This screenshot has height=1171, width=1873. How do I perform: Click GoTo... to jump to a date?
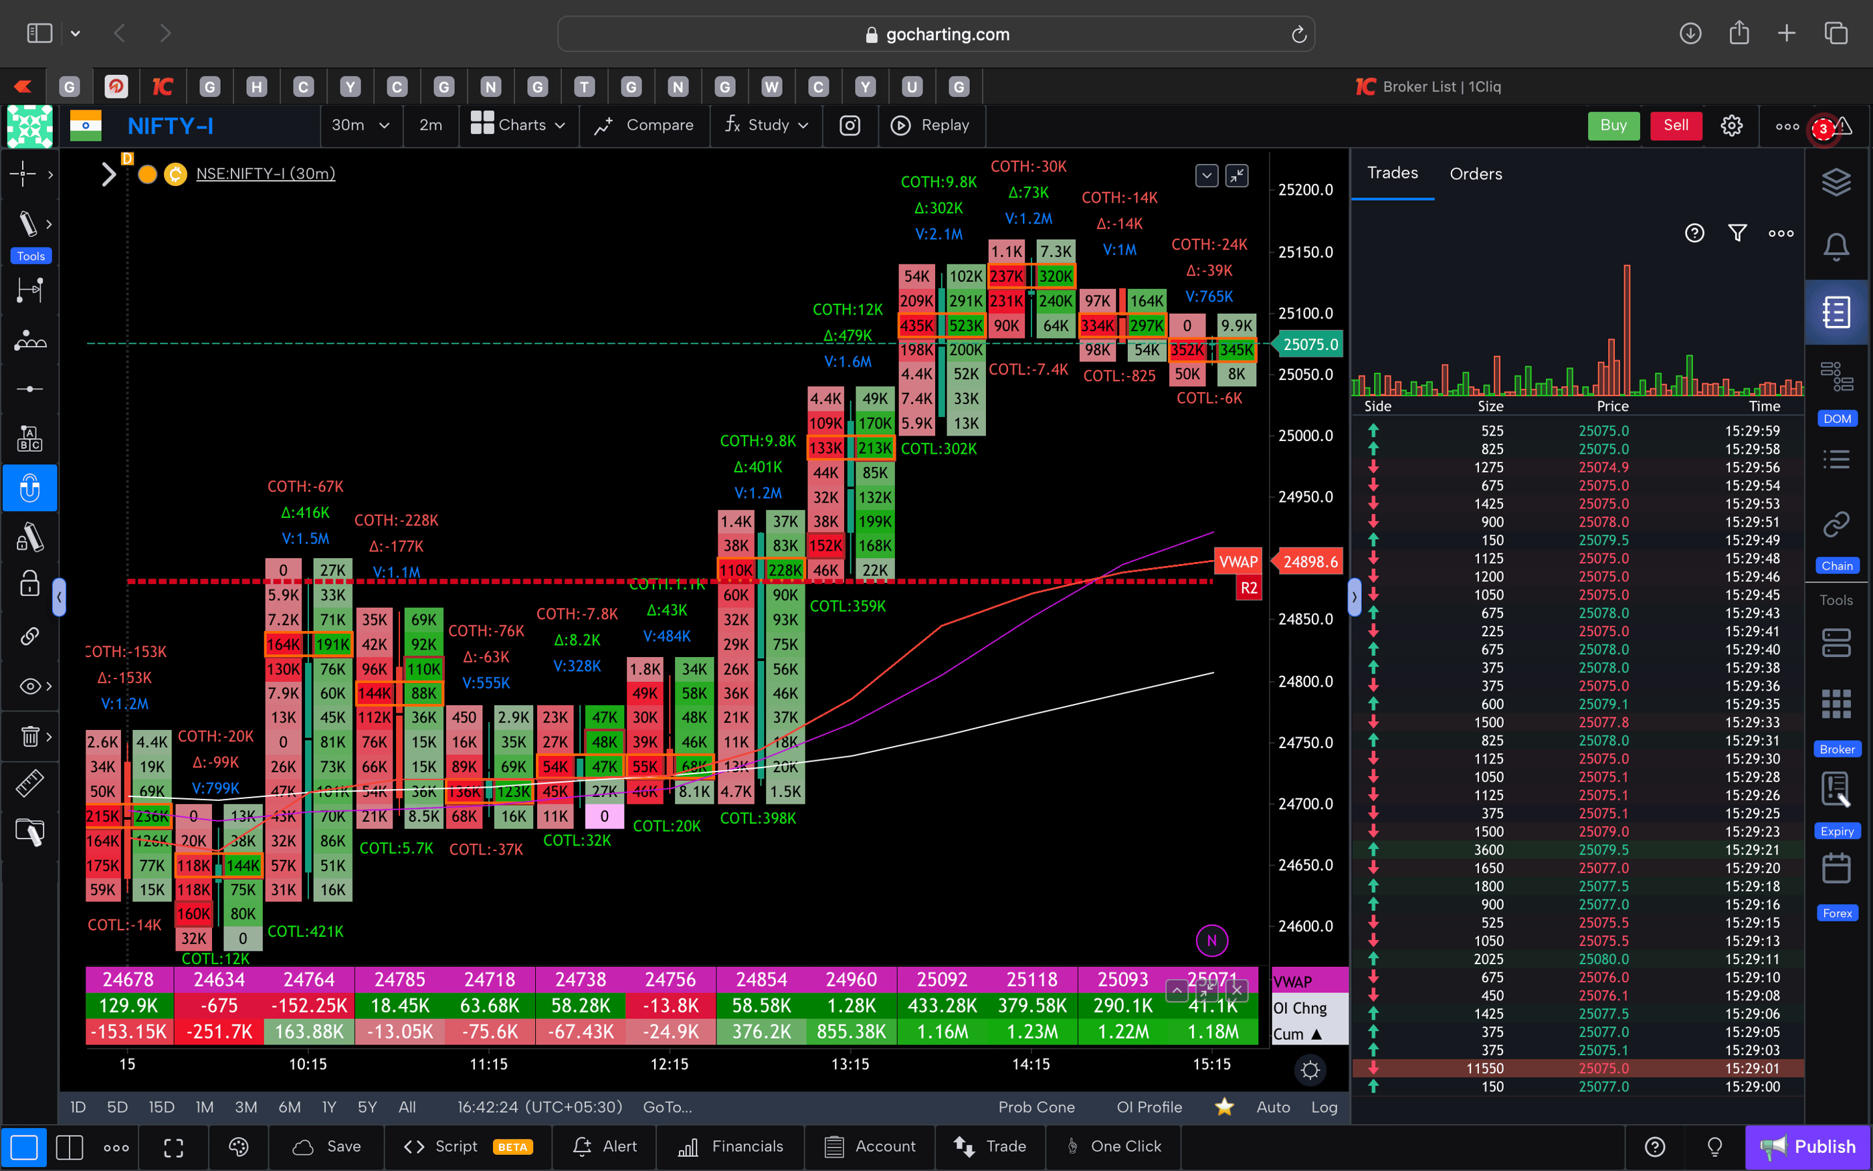(x=667, y=1107)
